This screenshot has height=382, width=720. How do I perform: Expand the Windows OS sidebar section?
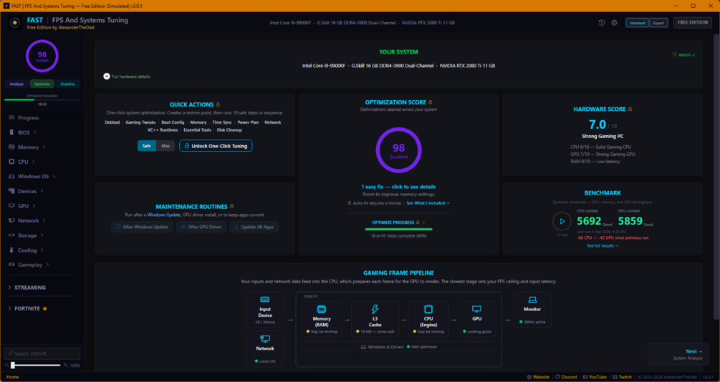coord(32,177)
